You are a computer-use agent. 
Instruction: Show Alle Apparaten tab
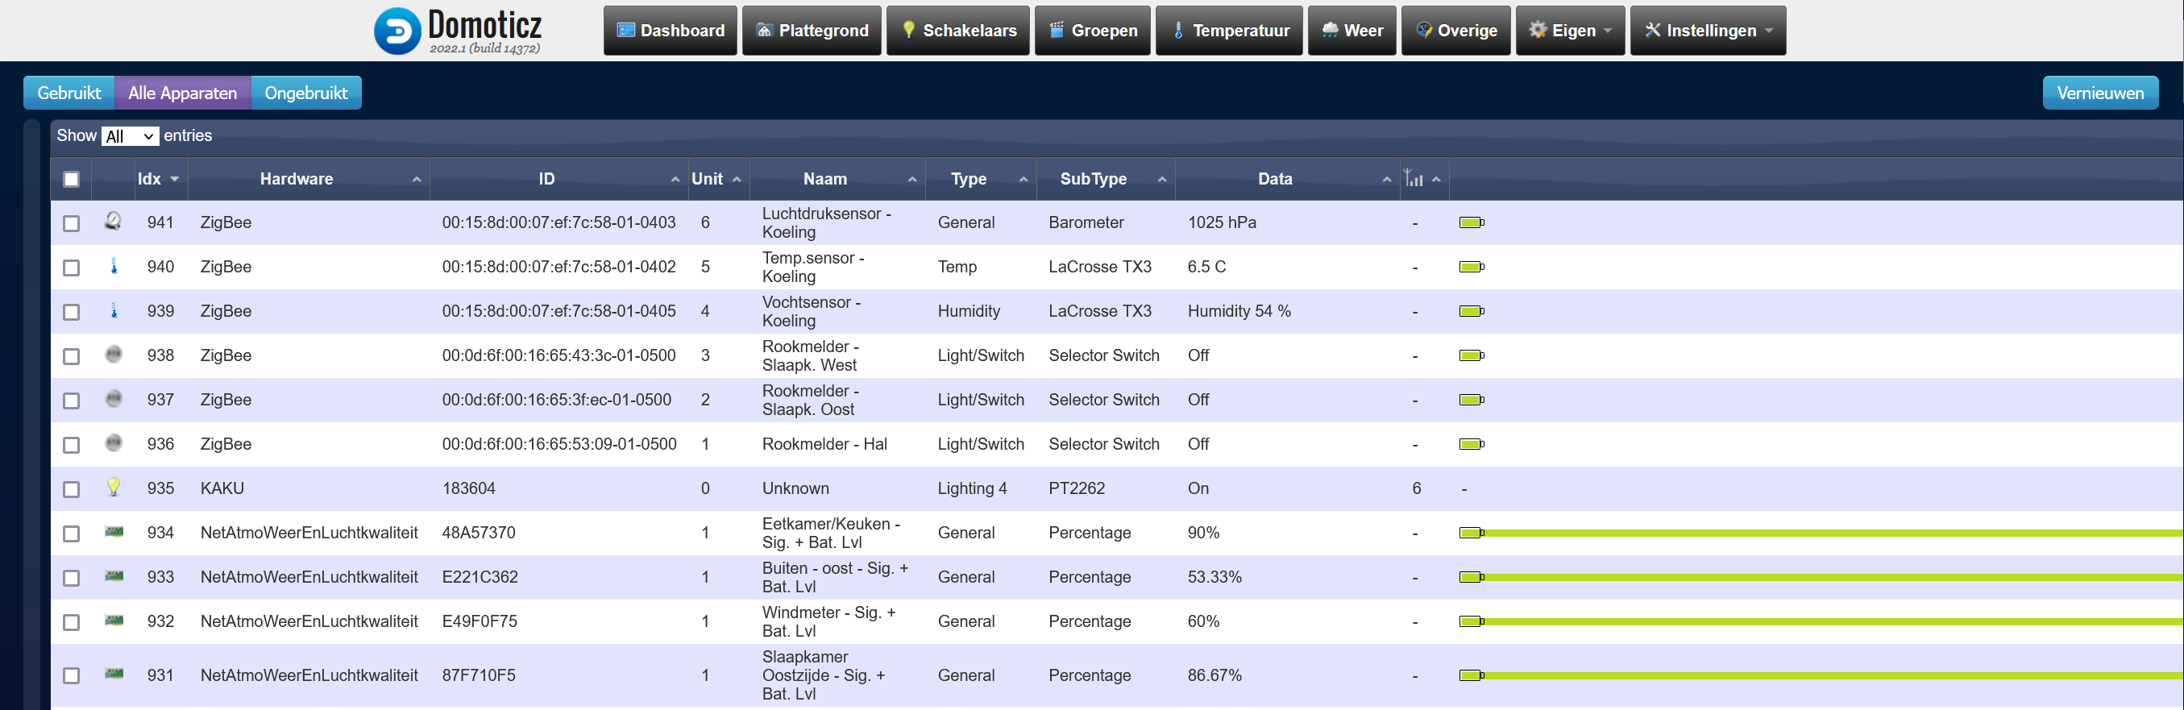tap(182, 93)
